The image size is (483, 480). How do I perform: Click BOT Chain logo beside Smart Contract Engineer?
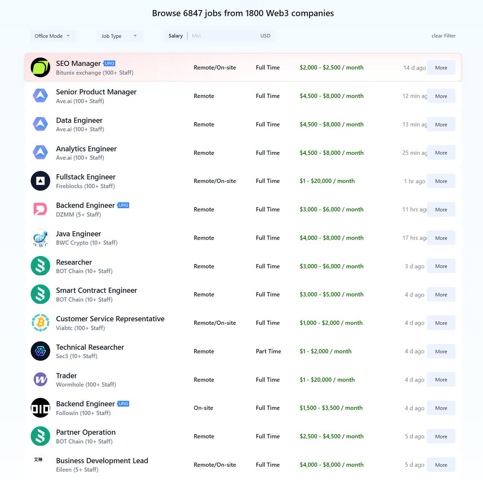pos(40,295)
